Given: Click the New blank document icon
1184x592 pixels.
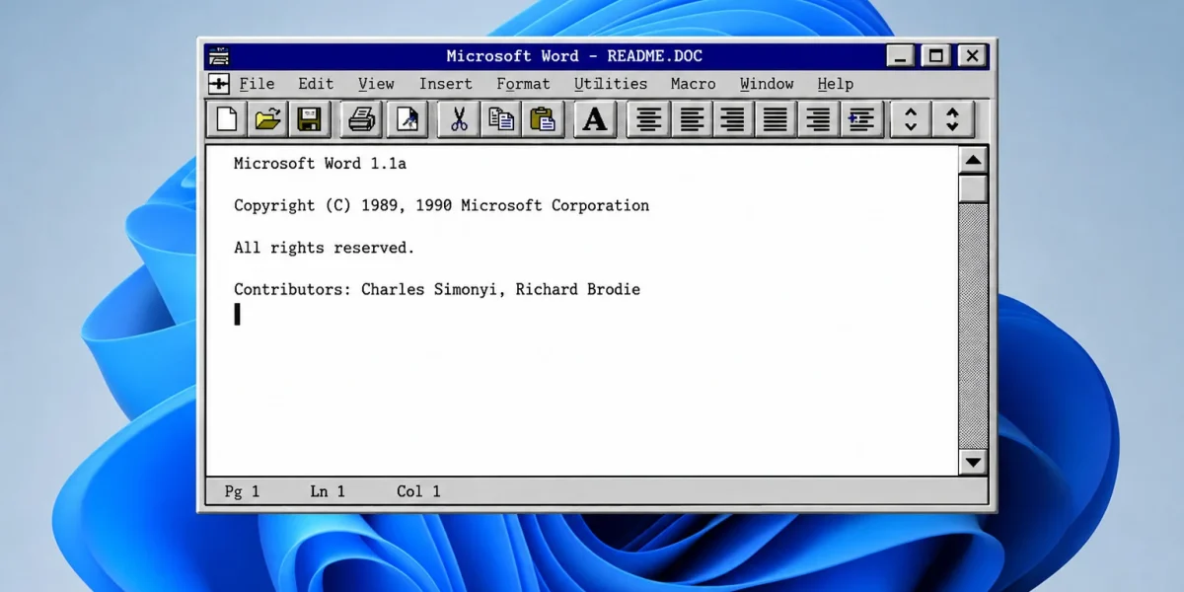Looking at the screenshot, I should [226, 119].
